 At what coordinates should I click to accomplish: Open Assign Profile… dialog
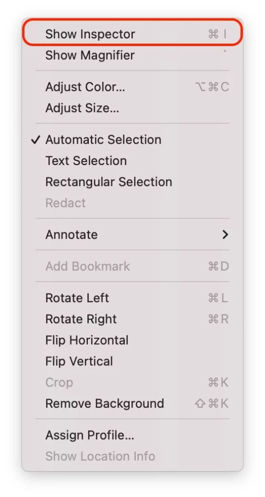click(132, 435)
